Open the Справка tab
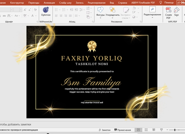Viewport: 185px width, 134px height. (x=122, y=3)
